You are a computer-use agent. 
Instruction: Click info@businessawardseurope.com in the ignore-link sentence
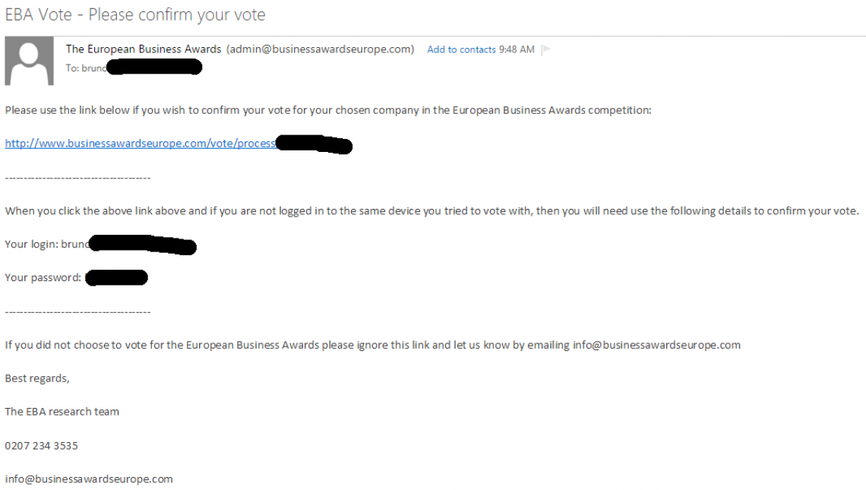pos(656,345)
